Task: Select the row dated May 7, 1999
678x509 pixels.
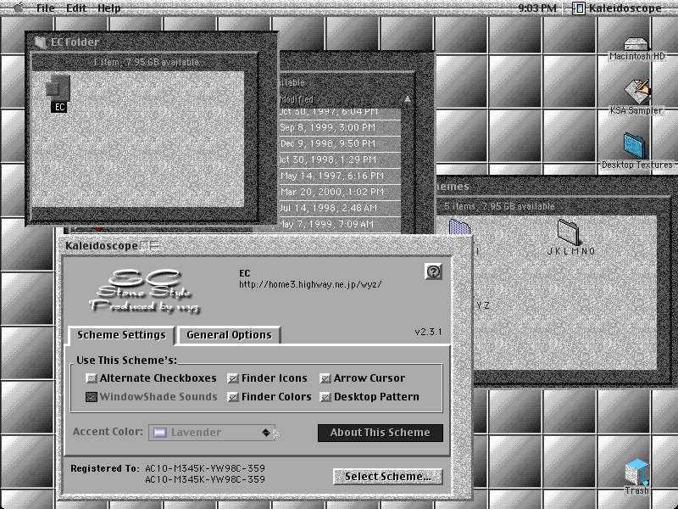Action: point(340,224)
